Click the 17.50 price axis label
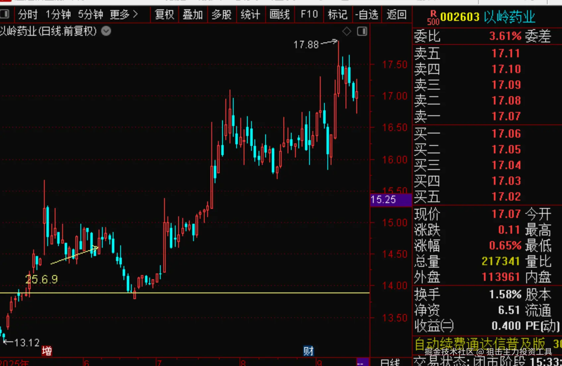Image resolution: width=562 pixels, height=366 pixels. point(394,65)
